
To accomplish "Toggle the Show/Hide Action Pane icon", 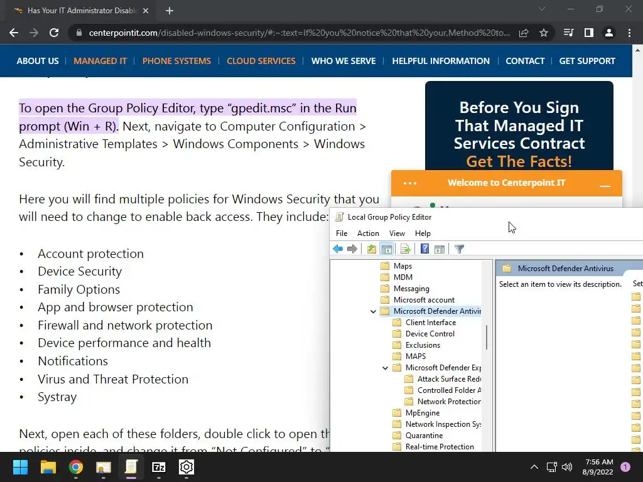I will click(440, 249).
